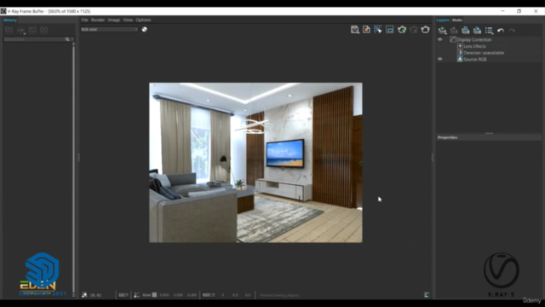Screen dimensions: 545x307
Task: Click the Render teapot icon
Action: (x=425, y=30)
